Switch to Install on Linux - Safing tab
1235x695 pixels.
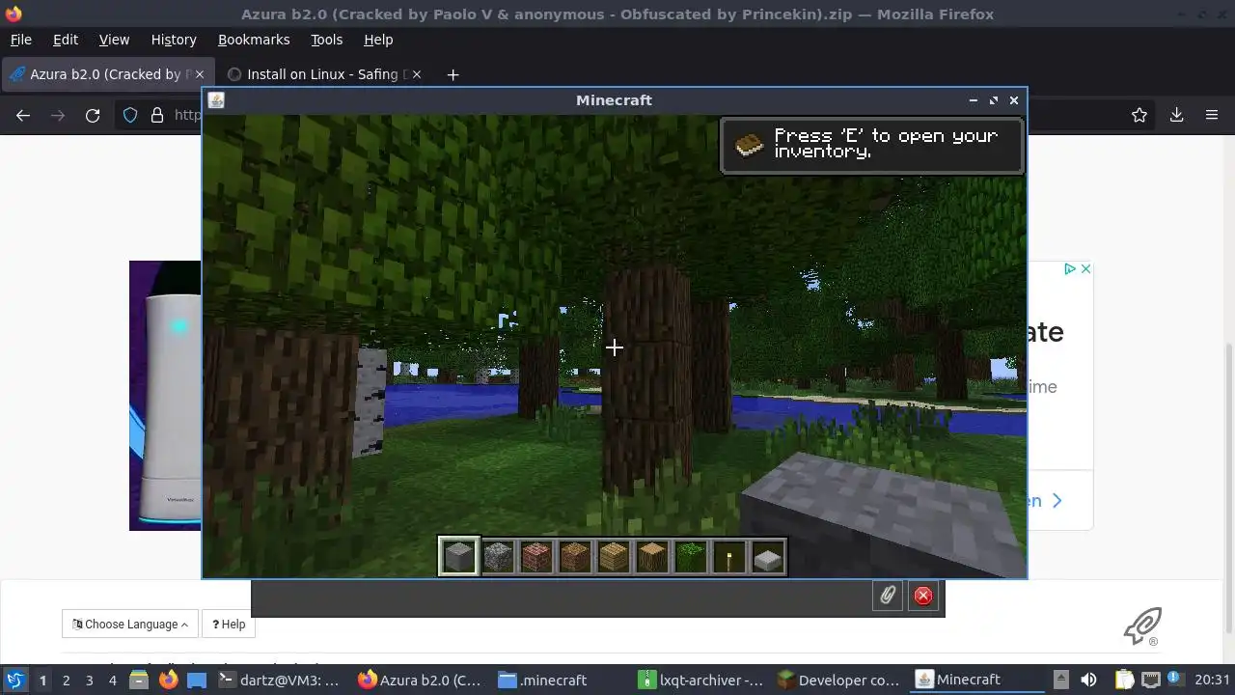323,74
